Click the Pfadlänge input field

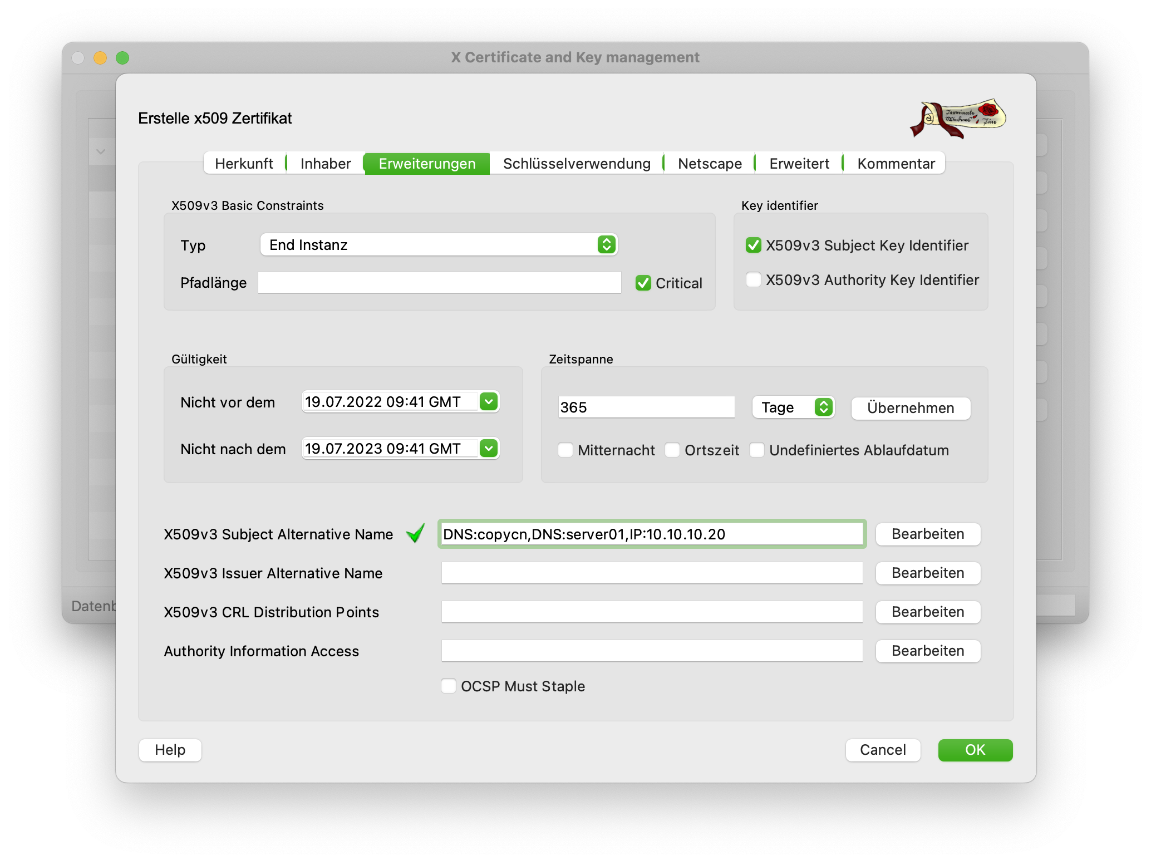(x=439, y=283)
